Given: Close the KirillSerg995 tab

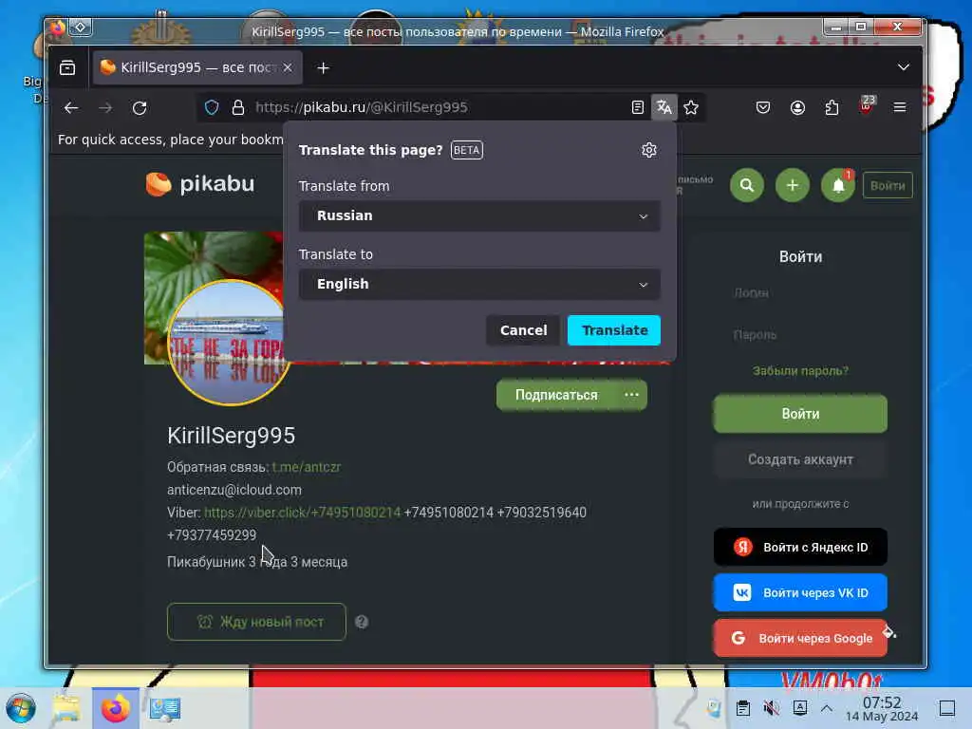Looking at the screenshot, I should [x=288, y=67].
